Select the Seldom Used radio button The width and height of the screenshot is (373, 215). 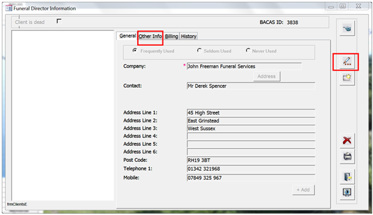(x=199, y=50)
